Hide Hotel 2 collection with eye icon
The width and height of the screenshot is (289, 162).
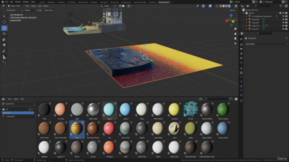pyautogui.click(x=283, y=13)
